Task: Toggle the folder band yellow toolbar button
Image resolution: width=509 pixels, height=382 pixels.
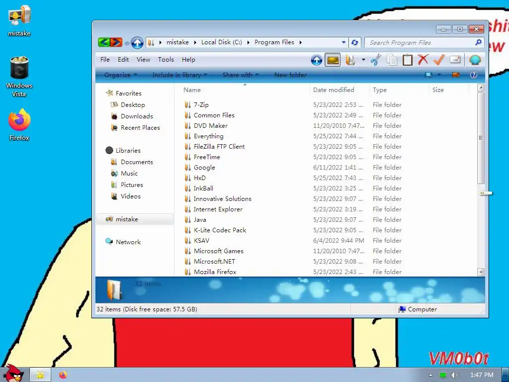Action: pos(333,60)
